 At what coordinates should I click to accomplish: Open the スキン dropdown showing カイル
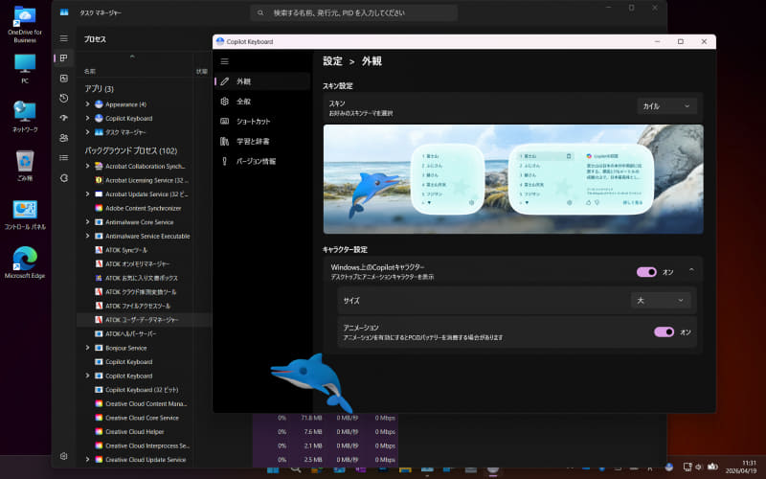click(666, 106)
